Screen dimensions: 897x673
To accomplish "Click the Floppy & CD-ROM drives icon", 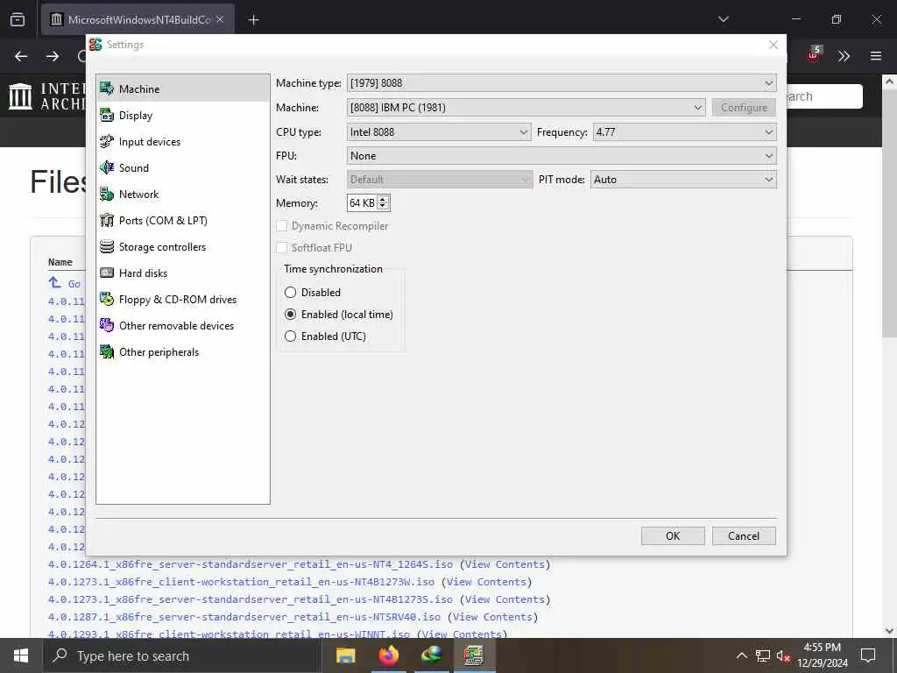I will 107,300.
